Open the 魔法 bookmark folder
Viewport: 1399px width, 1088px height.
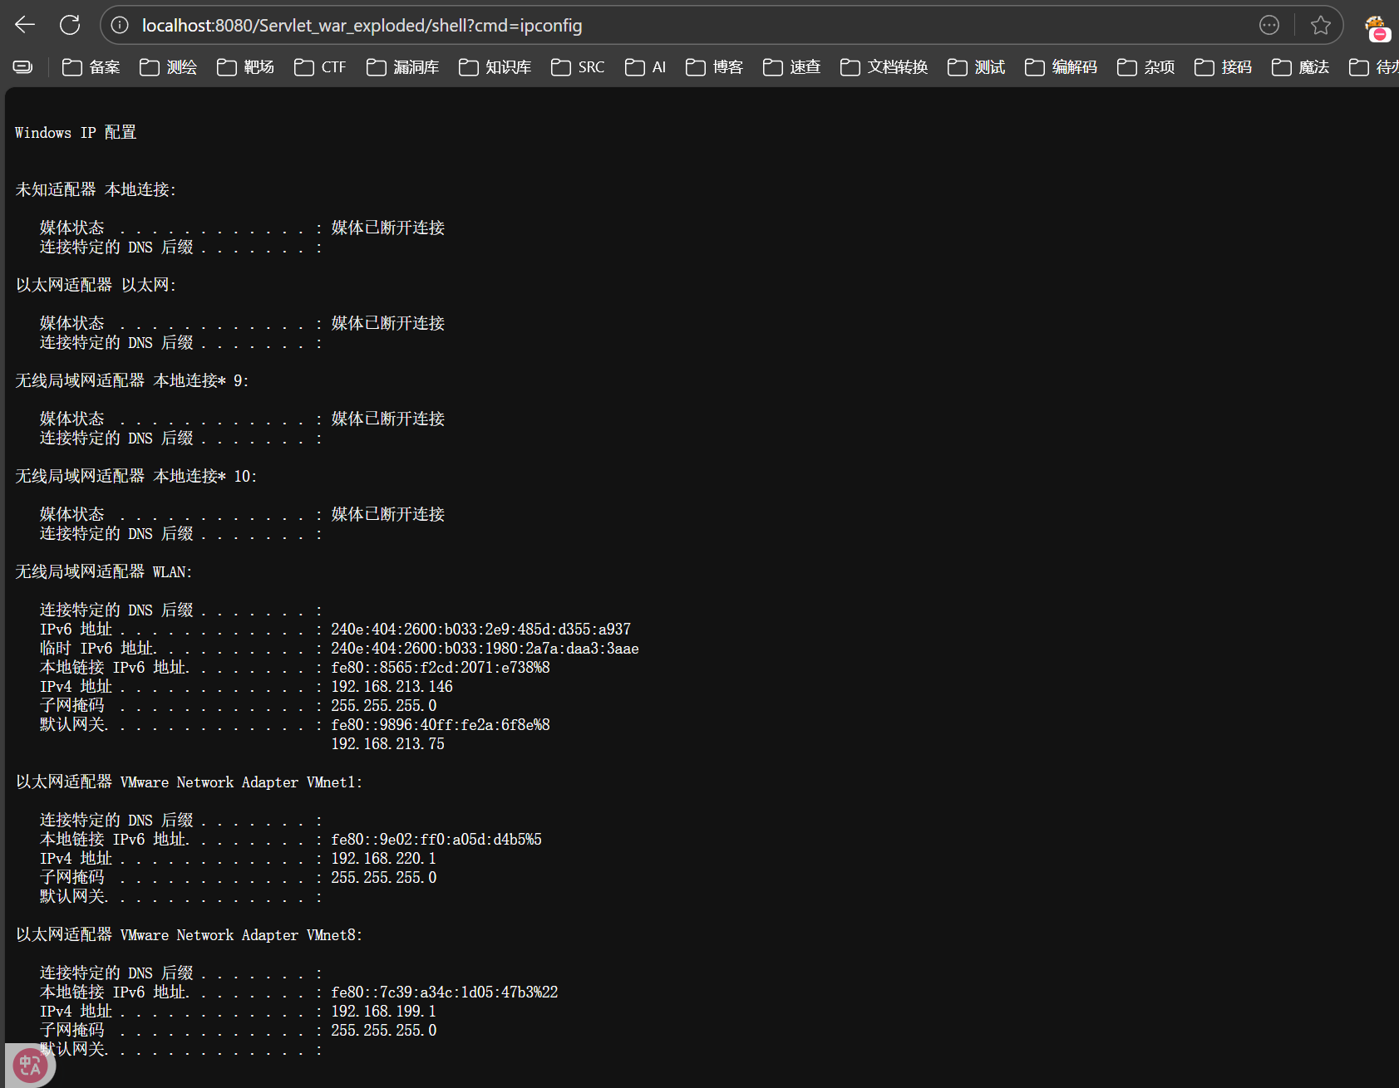[1301, 67]
